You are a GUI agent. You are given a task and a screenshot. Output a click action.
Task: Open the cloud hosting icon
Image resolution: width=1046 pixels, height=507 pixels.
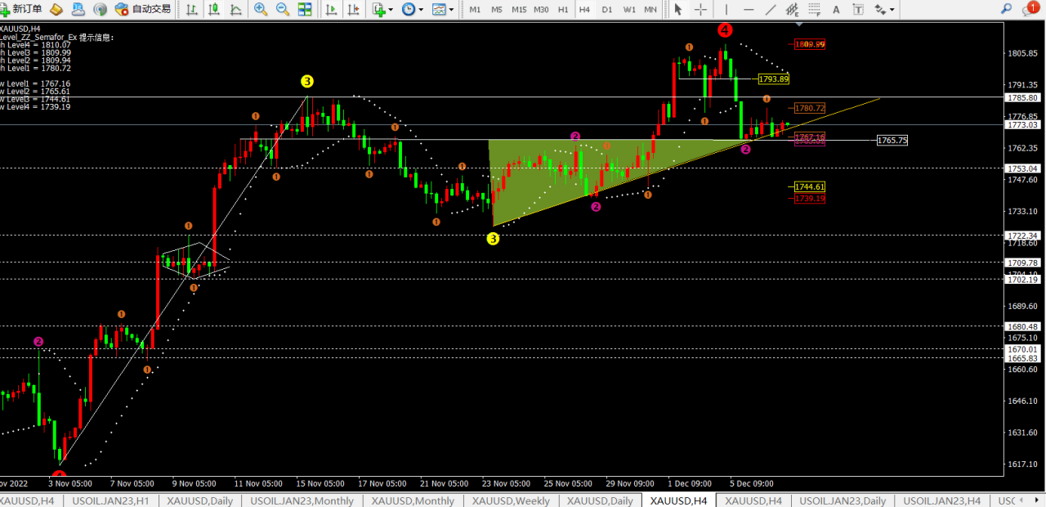[78, 10]
